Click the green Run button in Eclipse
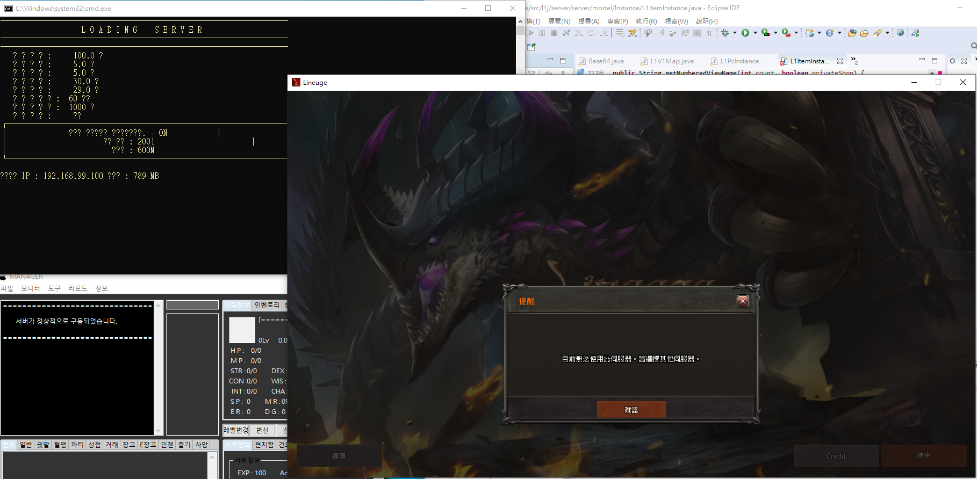This screenshot has height=479, width=977. coord(745,33)
